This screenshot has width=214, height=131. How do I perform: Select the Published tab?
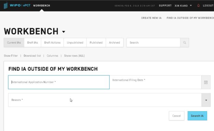pos(96,43)
